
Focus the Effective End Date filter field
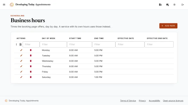coord(159,44)
